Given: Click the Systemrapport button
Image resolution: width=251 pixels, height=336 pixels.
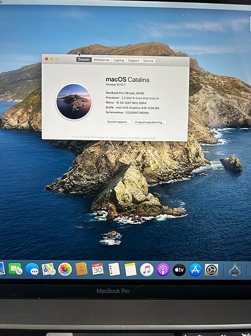Looking at the screenshot, I should (118, 122).
